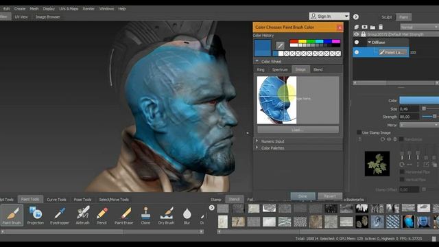The image size is (439, 247).
Task: Click the Revert button
Action: (x=330, y=196)
